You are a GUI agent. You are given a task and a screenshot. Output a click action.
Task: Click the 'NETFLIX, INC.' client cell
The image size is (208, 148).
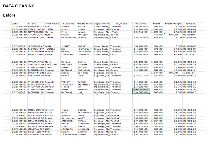coord(36,32)
